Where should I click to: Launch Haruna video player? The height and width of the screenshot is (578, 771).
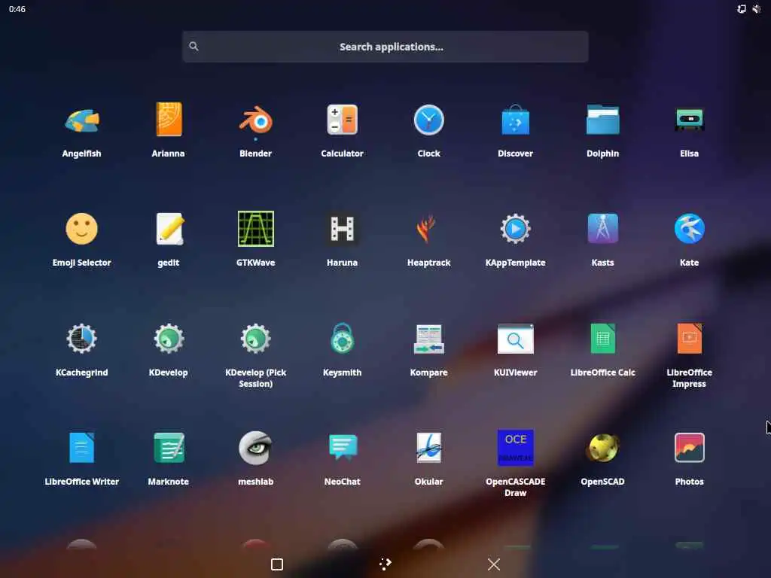point(343,229)
